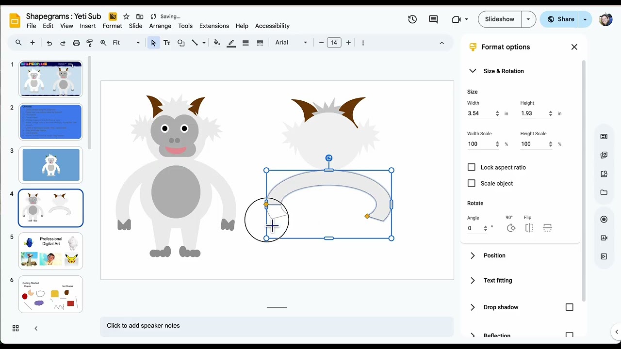The height and width of the screenshot is (349, 621).
Task: Show all comments
Action: click(x=433, y=19)
